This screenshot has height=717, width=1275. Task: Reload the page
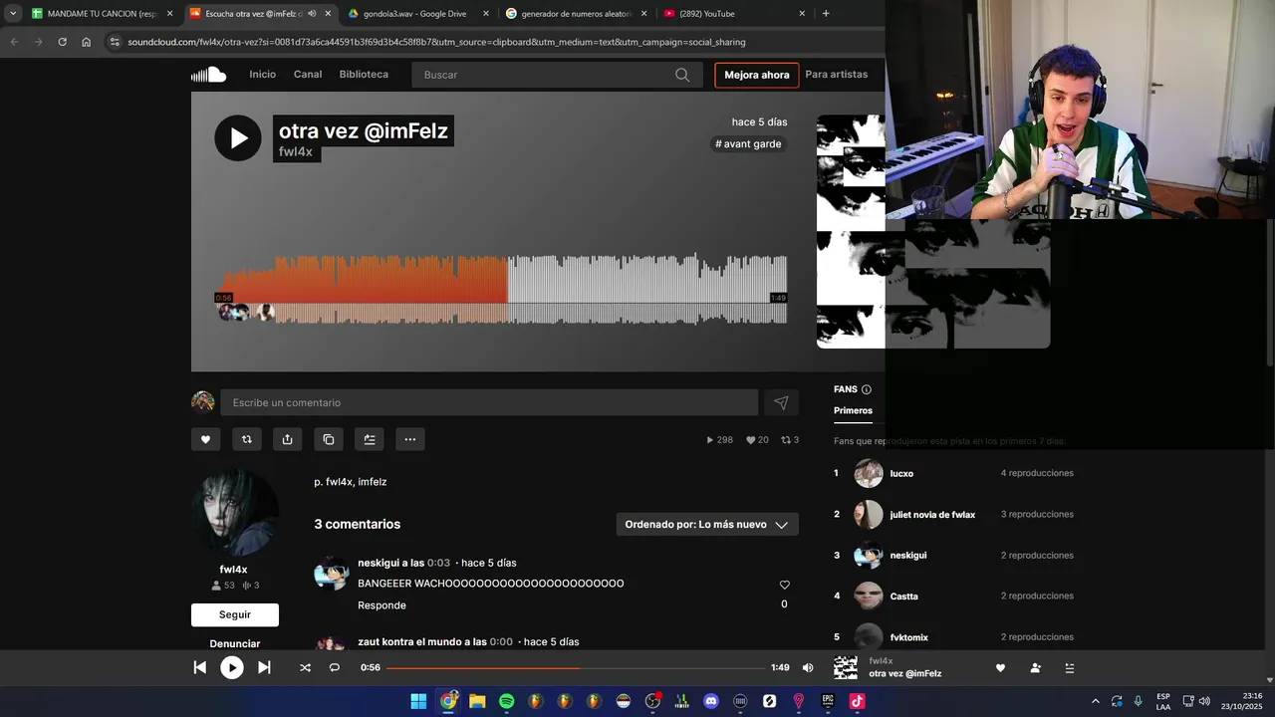(x=62, y=42)
